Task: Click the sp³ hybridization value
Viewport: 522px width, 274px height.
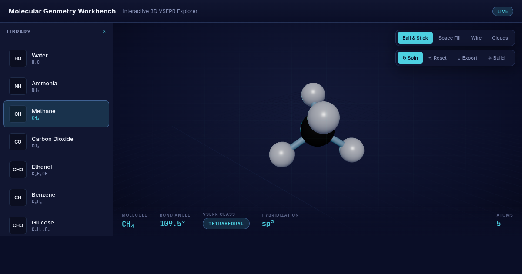Action: coord(268,224)
